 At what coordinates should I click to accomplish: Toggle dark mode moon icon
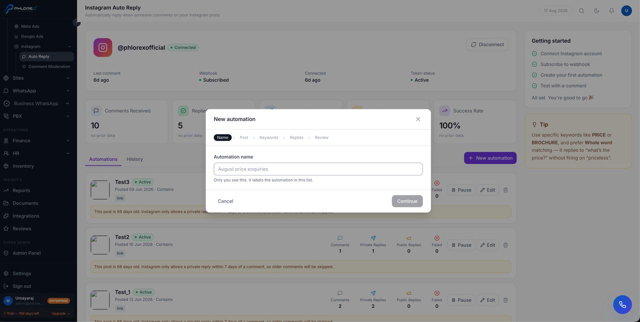click(596, 10)
